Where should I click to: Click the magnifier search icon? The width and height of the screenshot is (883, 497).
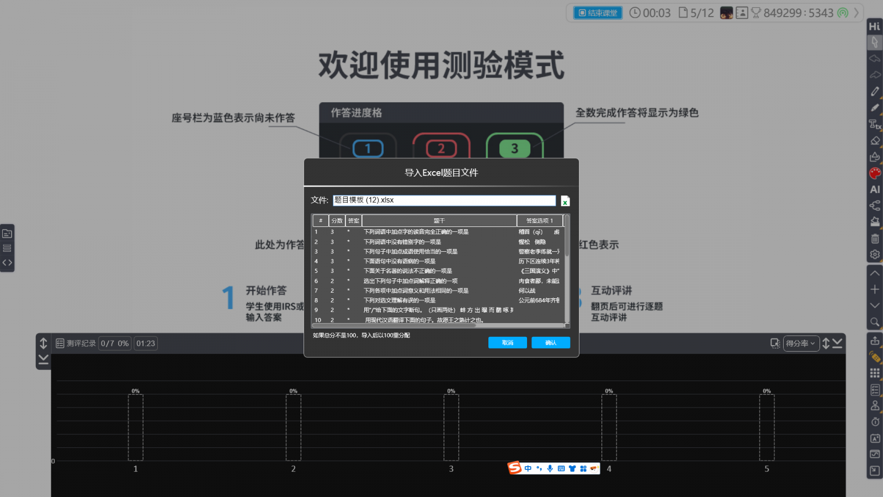click(x=875, y=322)
